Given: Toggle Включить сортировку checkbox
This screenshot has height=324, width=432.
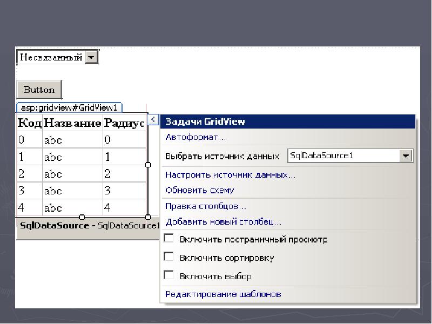Looking at the screenshot, I should [169, 256].
